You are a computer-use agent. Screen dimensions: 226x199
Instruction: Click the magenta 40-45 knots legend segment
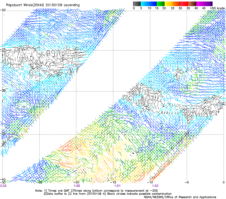pos(200,4)
